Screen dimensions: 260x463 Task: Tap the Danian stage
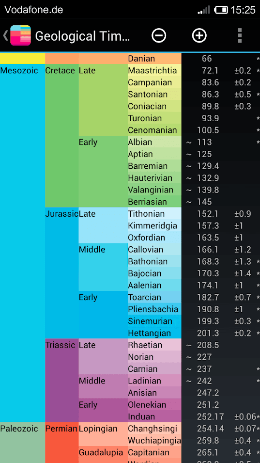point(154,59)
